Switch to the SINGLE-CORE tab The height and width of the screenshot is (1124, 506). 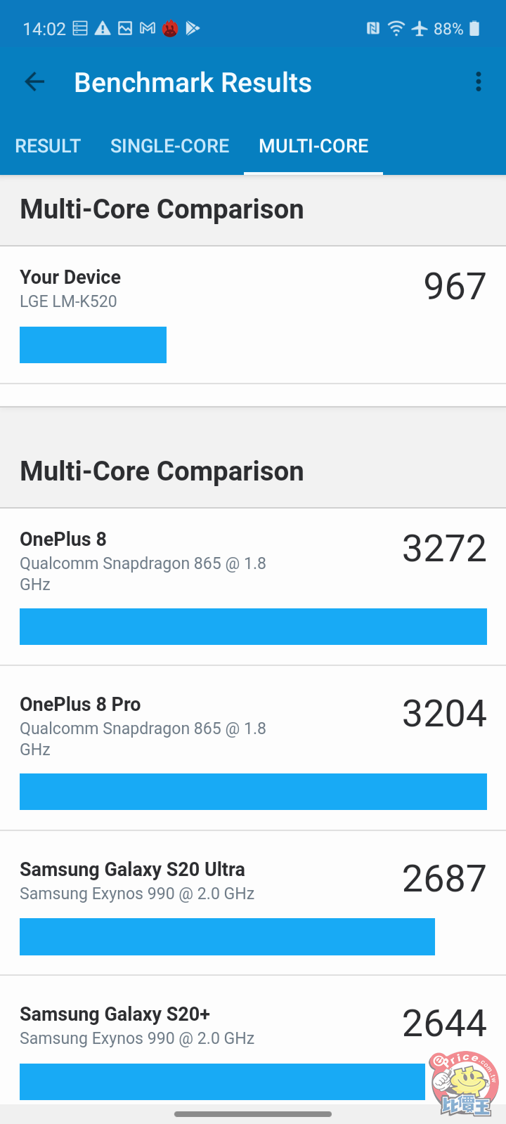(x=170, y=146)
